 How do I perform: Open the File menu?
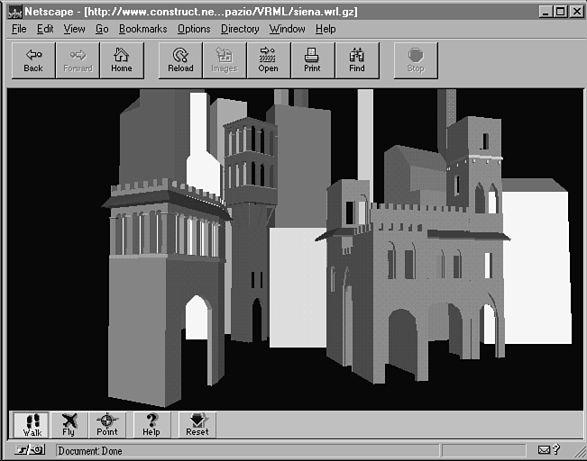tap(19, 29)
